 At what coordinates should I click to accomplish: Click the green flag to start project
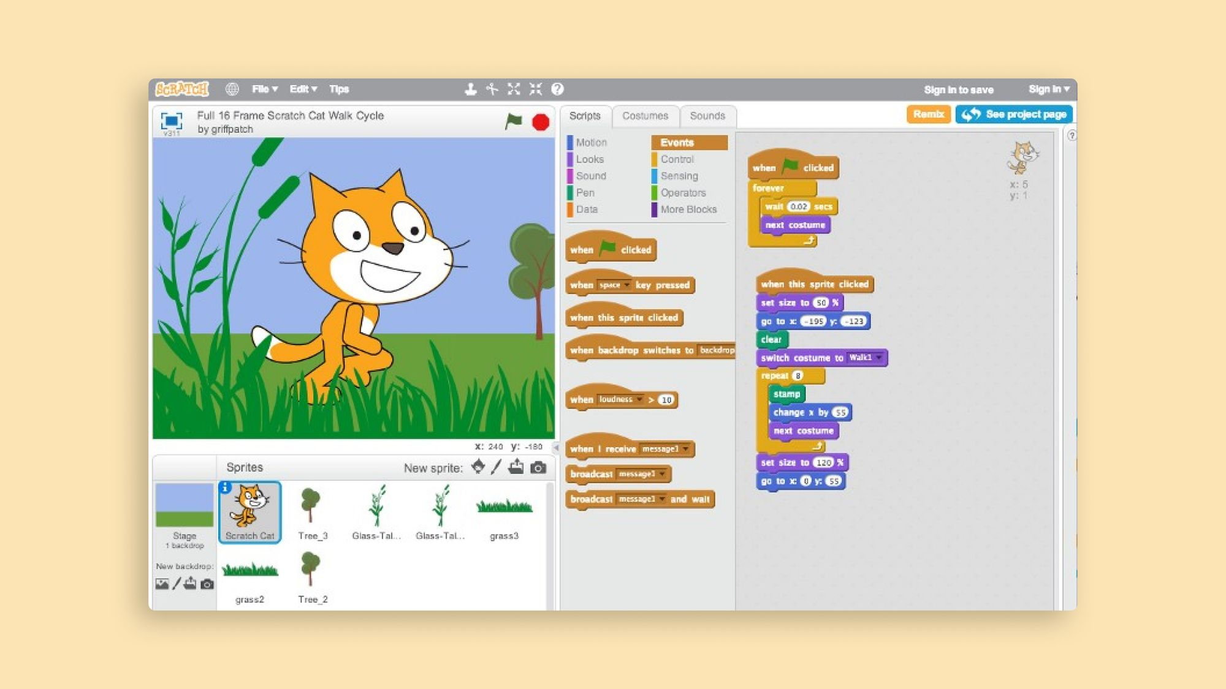point(513,121)
